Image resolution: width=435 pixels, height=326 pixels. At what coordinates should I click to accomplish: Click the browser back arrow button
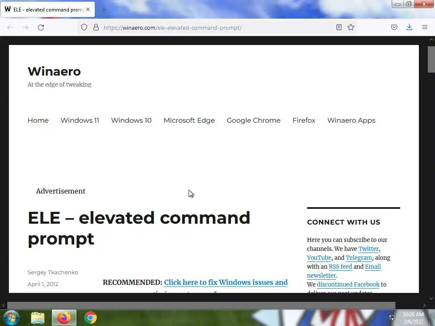pos(10,27)
